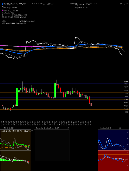Viewport: 129px width, 171px height.
Task: Select the '50 Day = 790.13' legend text
Action: tap(11, 8)
